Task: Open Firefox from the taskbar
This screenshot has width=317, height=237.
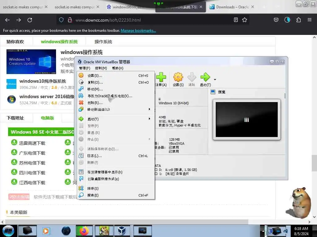Action: tap(84, 231)
